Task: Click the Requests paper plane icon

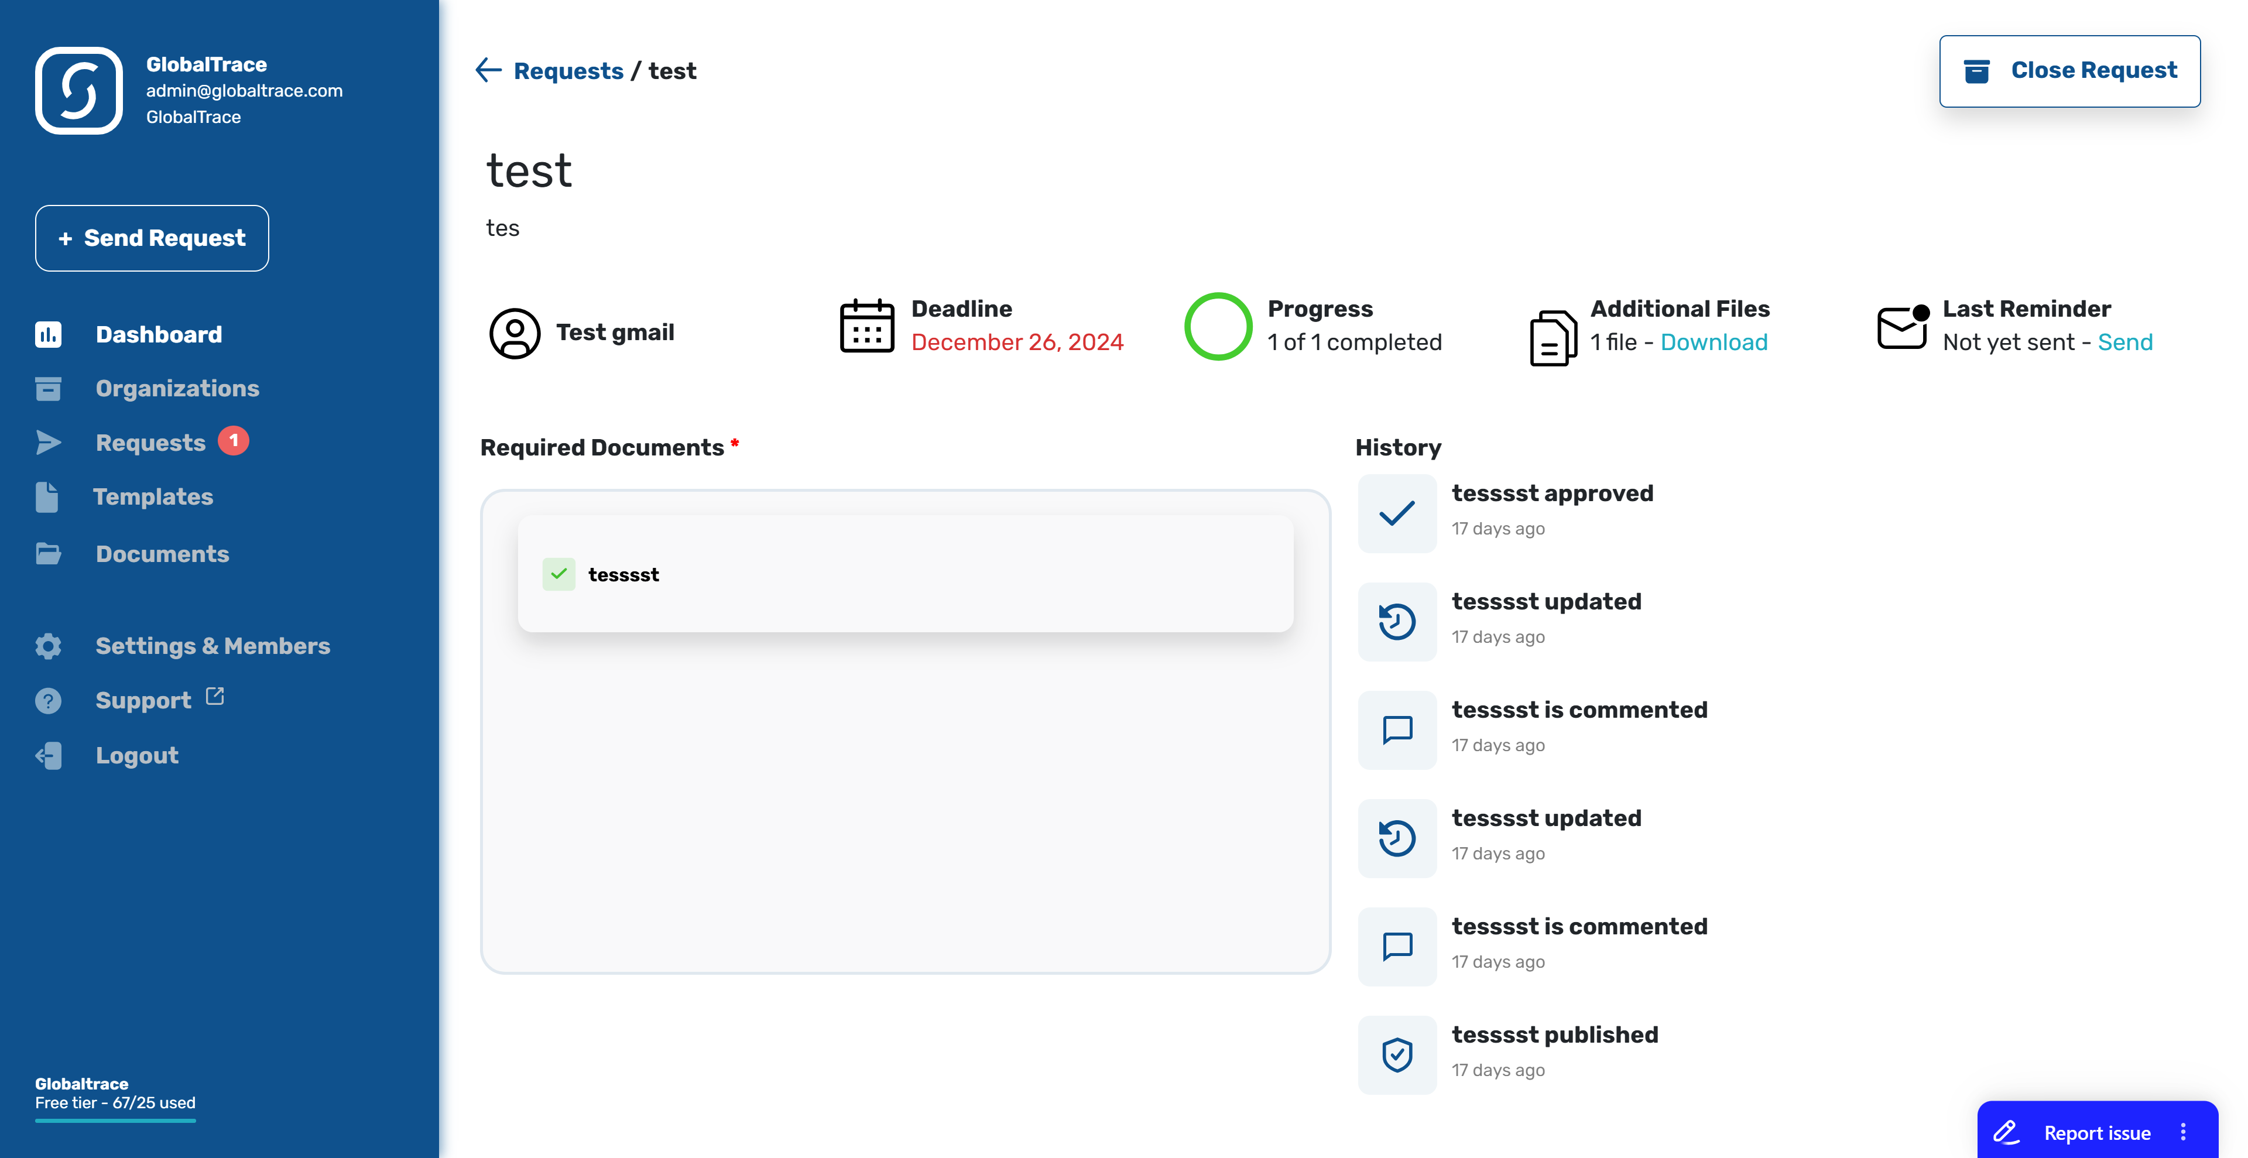Action: coord(48,443)
